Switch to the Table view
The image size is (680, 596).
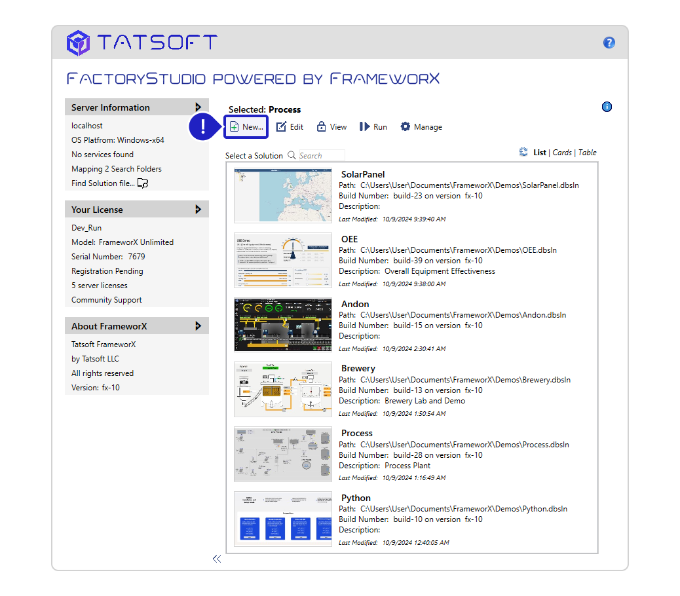587,153
